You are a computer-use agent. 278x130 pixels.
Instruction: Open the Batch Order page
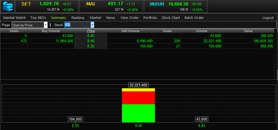194,18
